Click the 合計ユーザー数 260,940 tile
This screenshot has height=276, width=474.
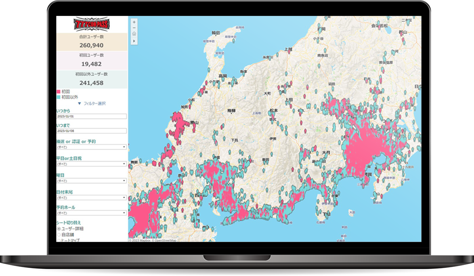[92, 42]
